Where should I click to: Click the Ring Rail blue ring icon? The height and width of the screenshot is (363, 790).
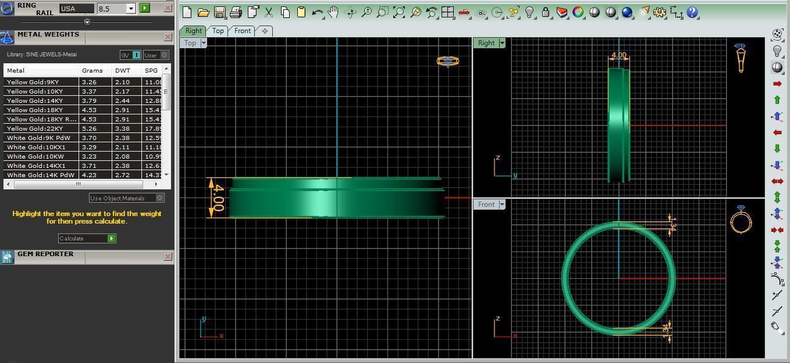7,8
